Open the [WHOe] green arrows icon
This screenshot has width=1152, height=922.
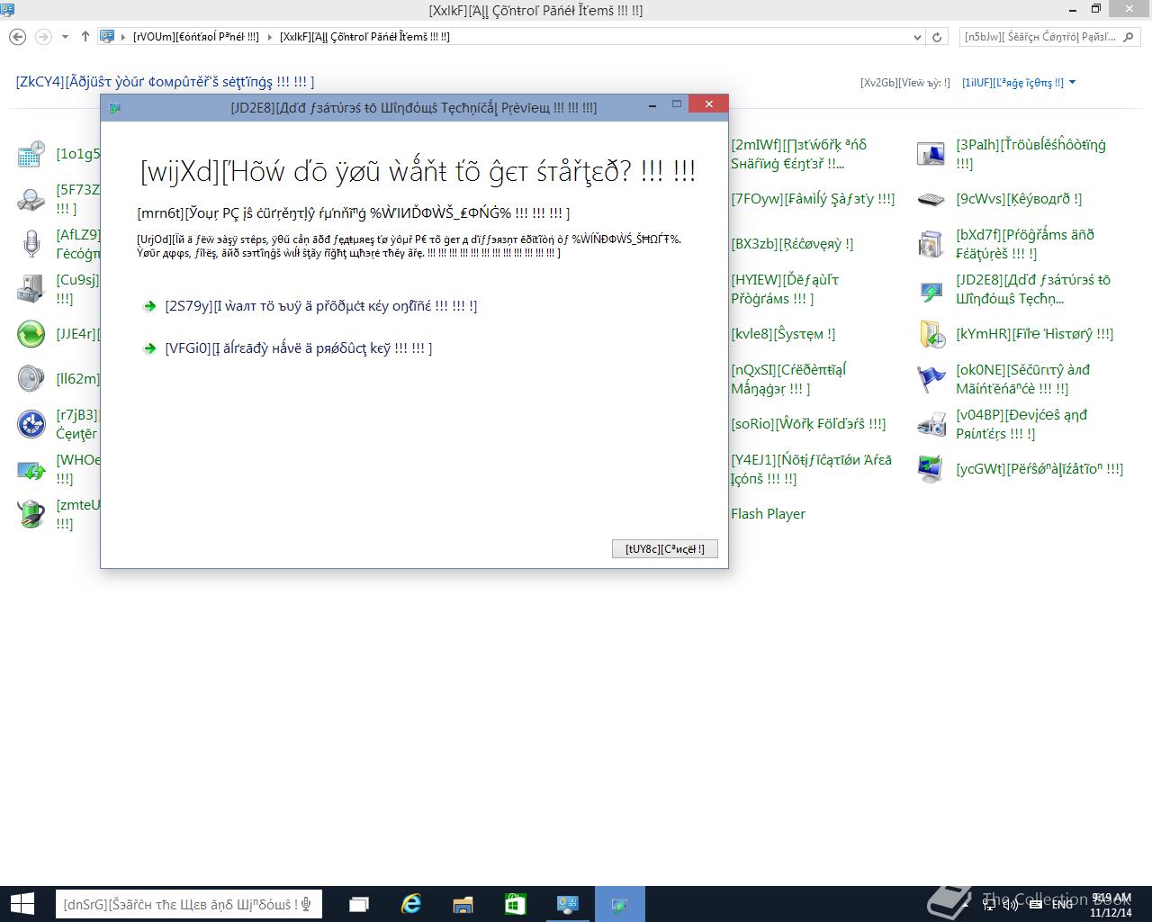[31, 469]
